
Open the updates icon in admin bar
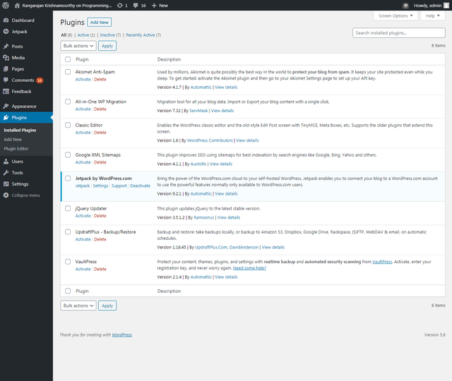119,6
